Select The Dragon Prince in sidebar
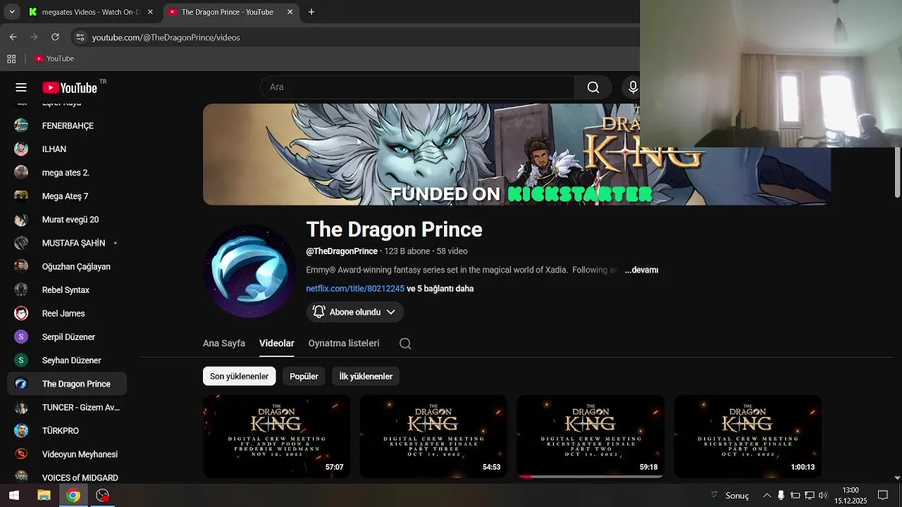Viewport: 902px width, 507px height. coord(67,384)
